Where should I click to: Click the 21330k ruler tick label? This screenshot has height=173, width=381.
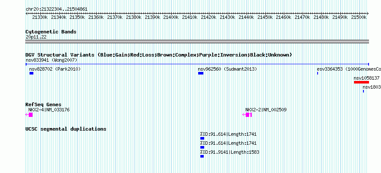click(x=40, y=17)
